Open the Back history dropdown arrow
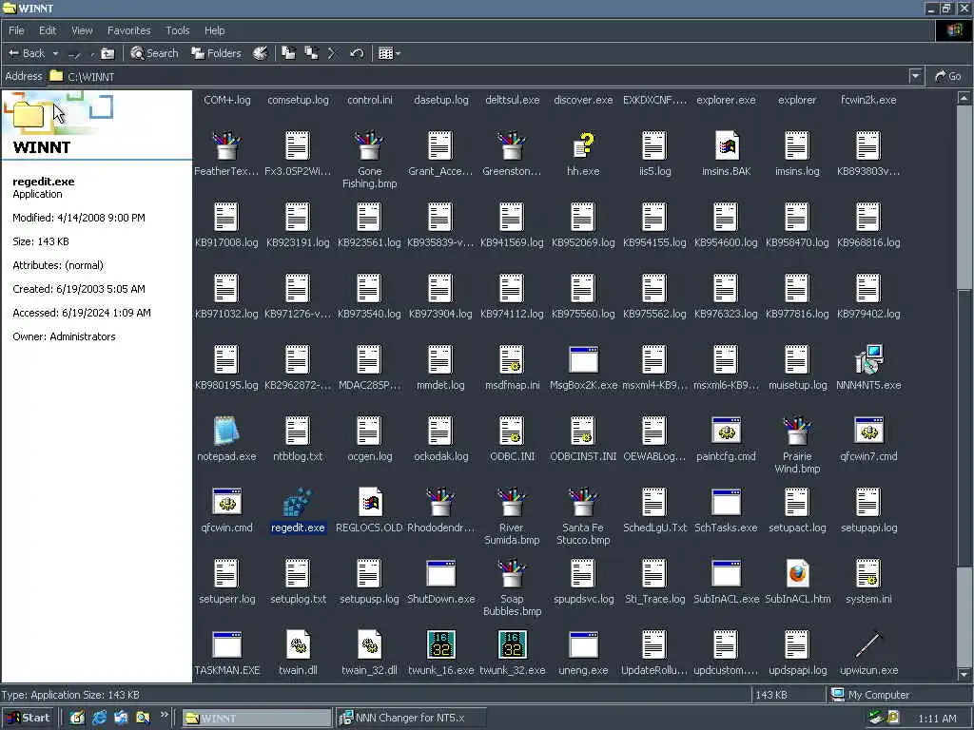Screen dimensions: 974x730 [x=55, y=53]
